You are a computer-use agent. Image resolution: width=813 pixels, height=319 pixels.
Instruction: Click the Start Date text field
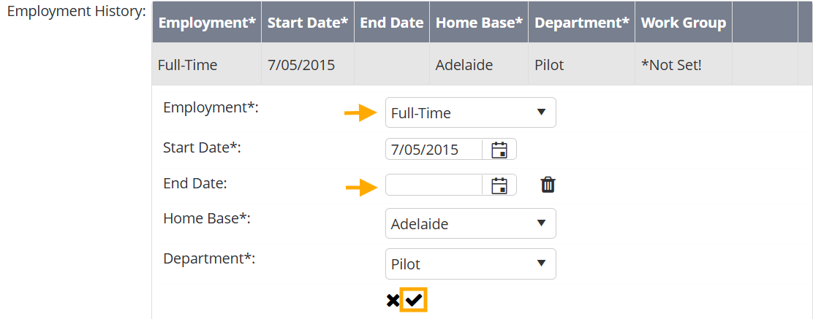[x=434, y=150]
